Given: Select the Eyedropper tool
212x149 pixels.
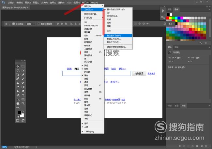Looking at the screenshot, I should click(x=23, y=75).
